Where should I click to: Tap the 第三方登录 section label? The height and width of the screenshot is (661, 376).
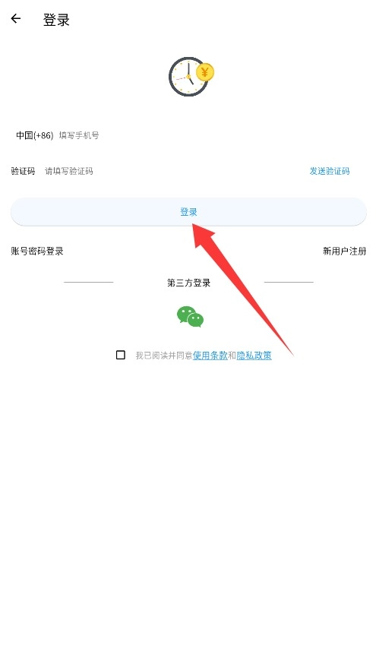click(189, 283)
